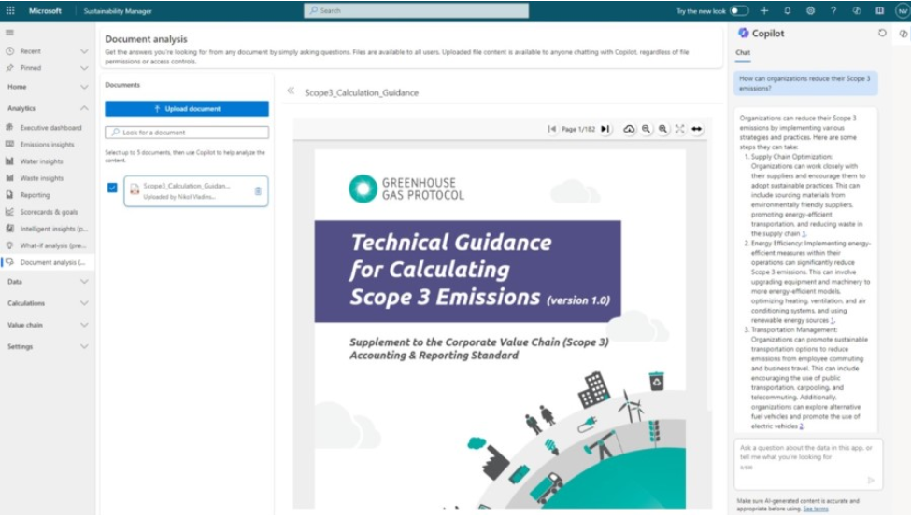Zoom out of the document viewer
Screen dimensions: 911x517
click(646, 129)
